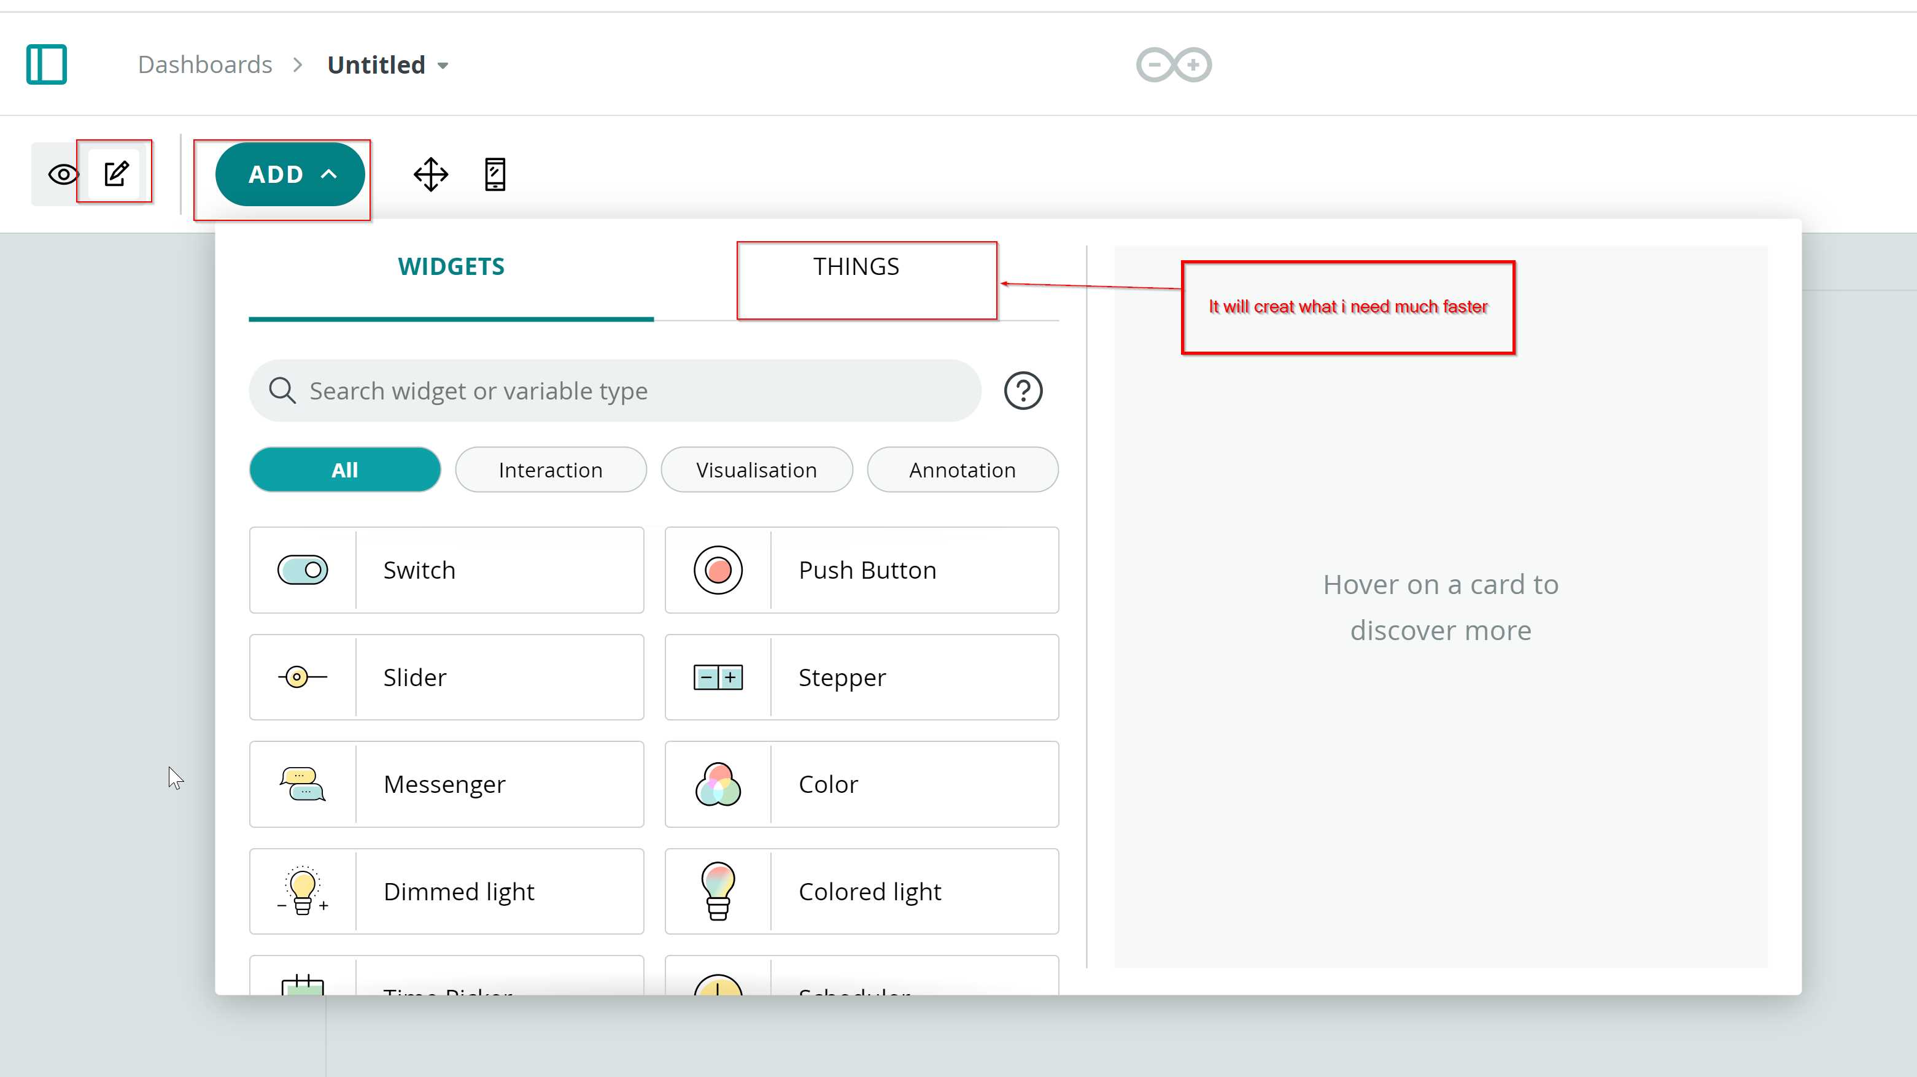
Task: Click the Push Button red circle icon
Action: pyautogui.click(x=718, y=569)
